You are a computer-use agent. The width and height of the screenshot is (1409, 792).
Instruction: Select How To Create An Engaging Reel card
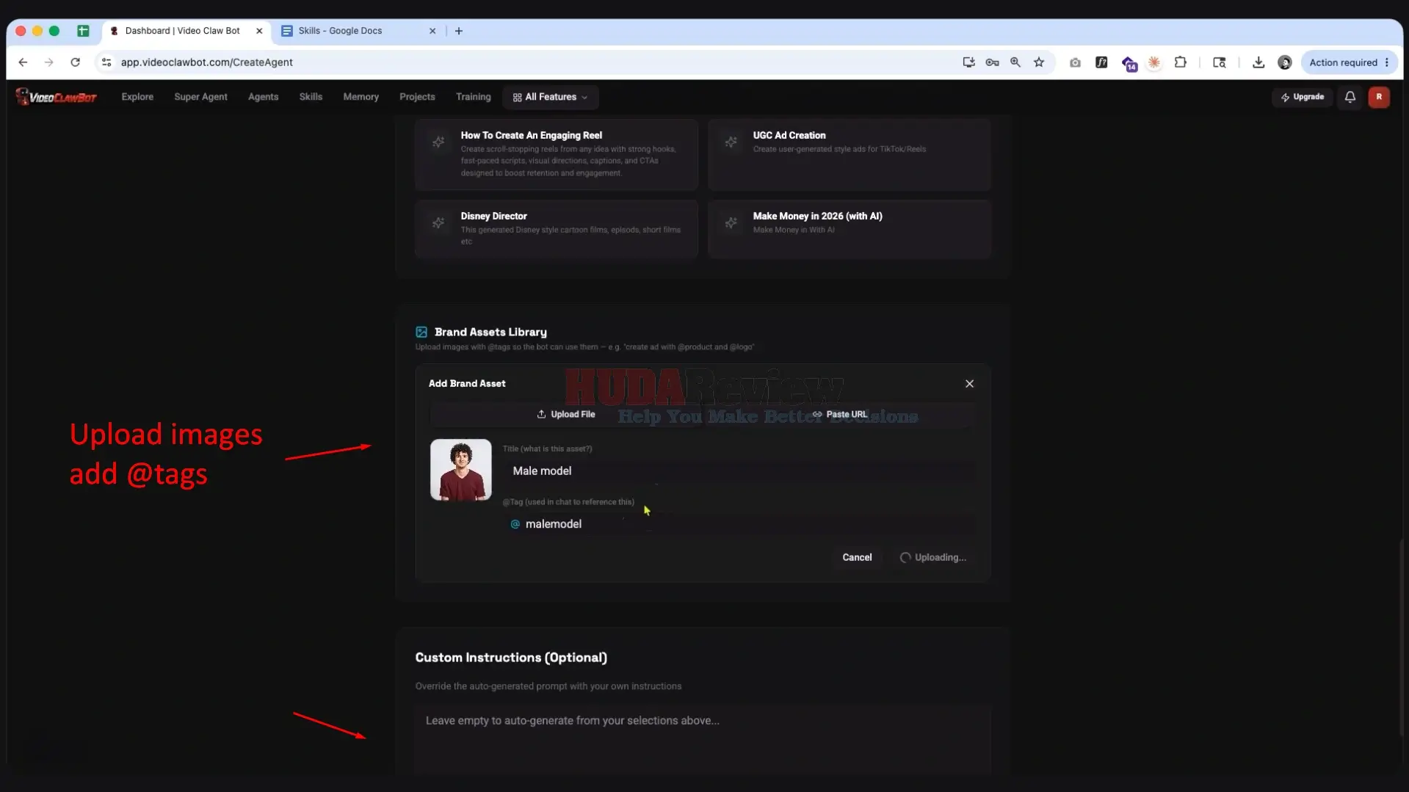pos(556,154)
